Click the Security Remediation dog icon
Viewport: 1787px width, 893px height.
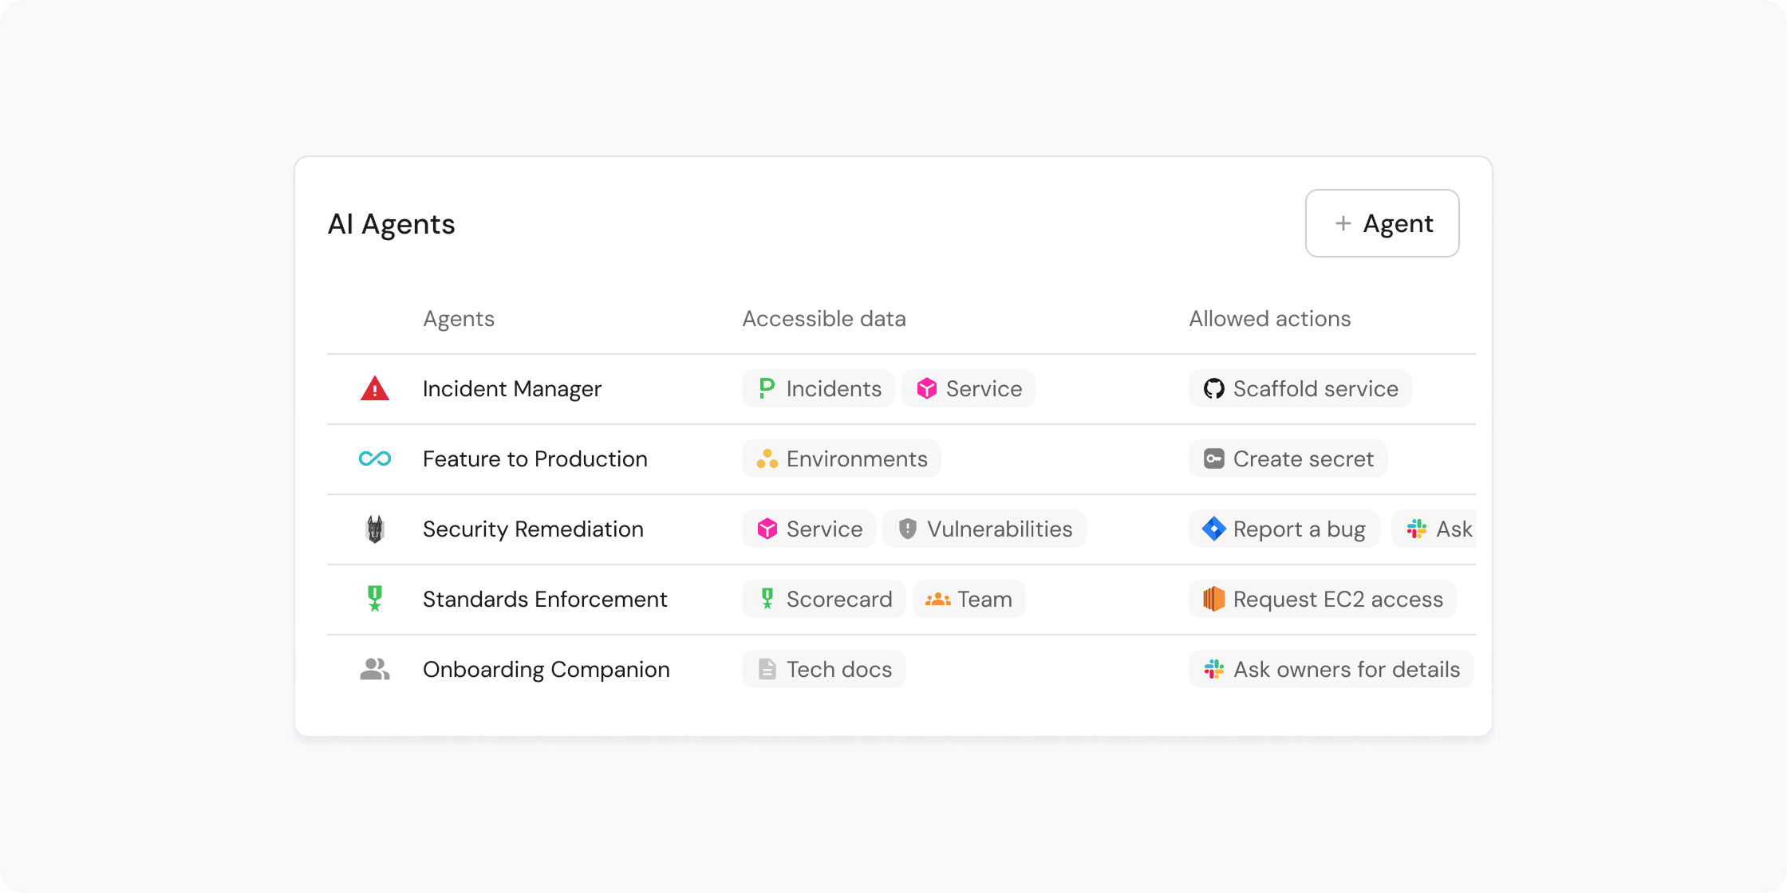click(374, 529)
